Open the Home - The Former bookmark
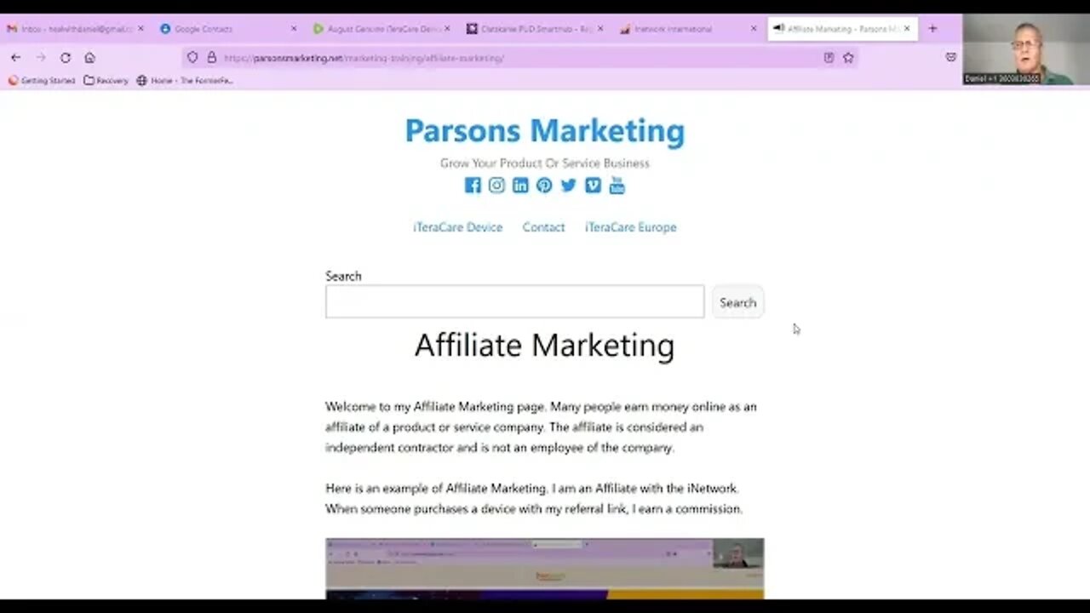This screenshot has height=613, width=1090. tap(185, 81)
